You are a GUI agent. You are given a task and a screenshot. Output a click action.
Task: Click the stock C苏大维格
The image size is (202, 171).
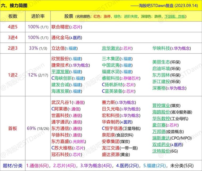point(61,148)
